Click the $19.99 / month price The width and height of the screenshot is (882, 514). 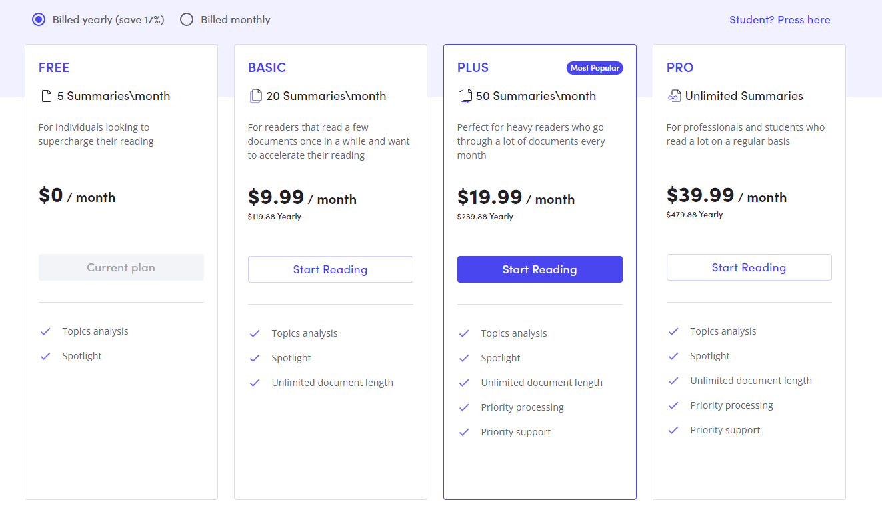tap(515, 198)
